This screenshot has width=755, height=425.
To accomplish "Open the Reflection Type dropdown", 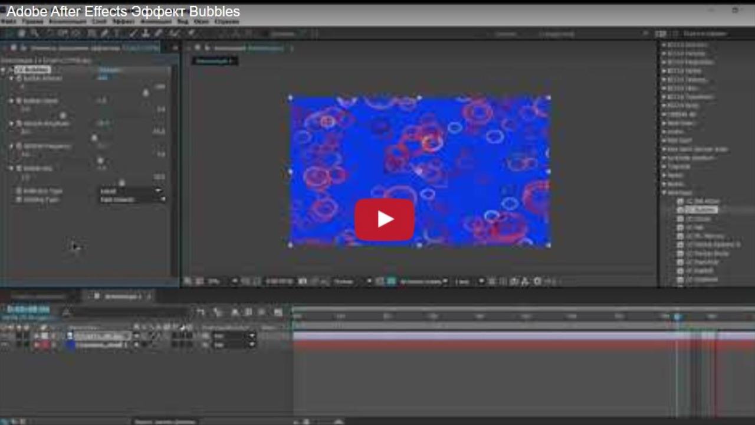I will point(130,191).
